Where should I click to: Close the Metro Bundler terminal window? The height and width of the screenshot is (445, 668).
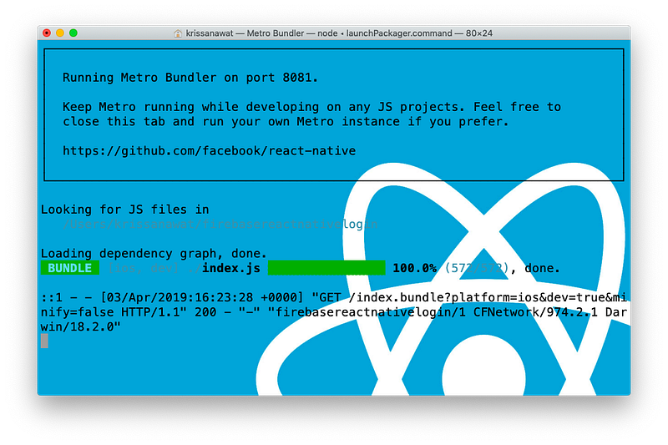pos(47,33)
